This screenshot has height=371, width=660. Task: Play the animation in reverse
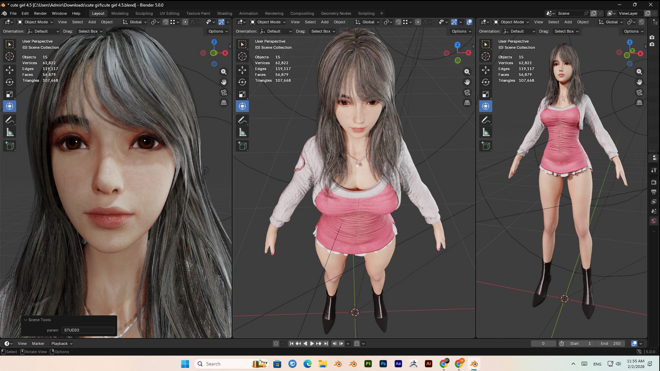point(305,344)
